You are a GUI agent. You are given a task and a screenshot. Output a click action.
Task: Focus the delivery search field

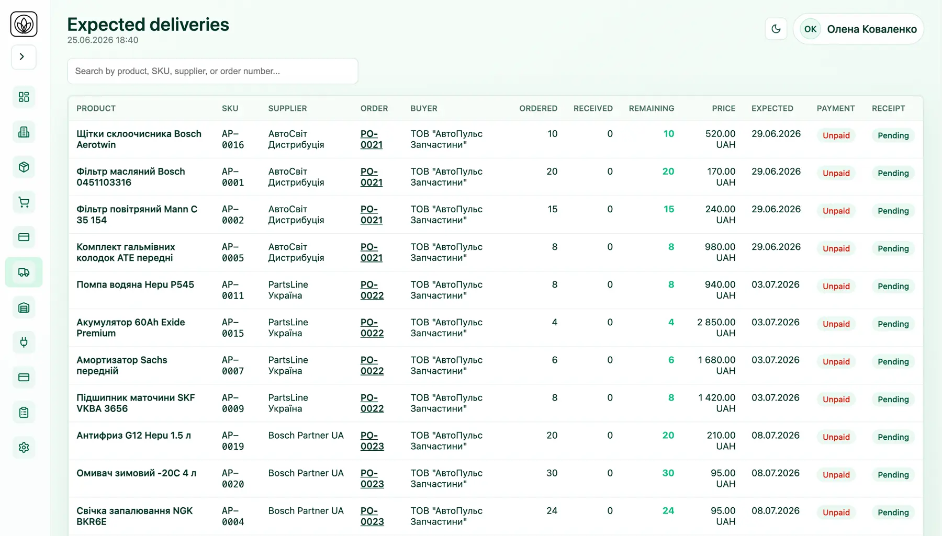point(212,71)
